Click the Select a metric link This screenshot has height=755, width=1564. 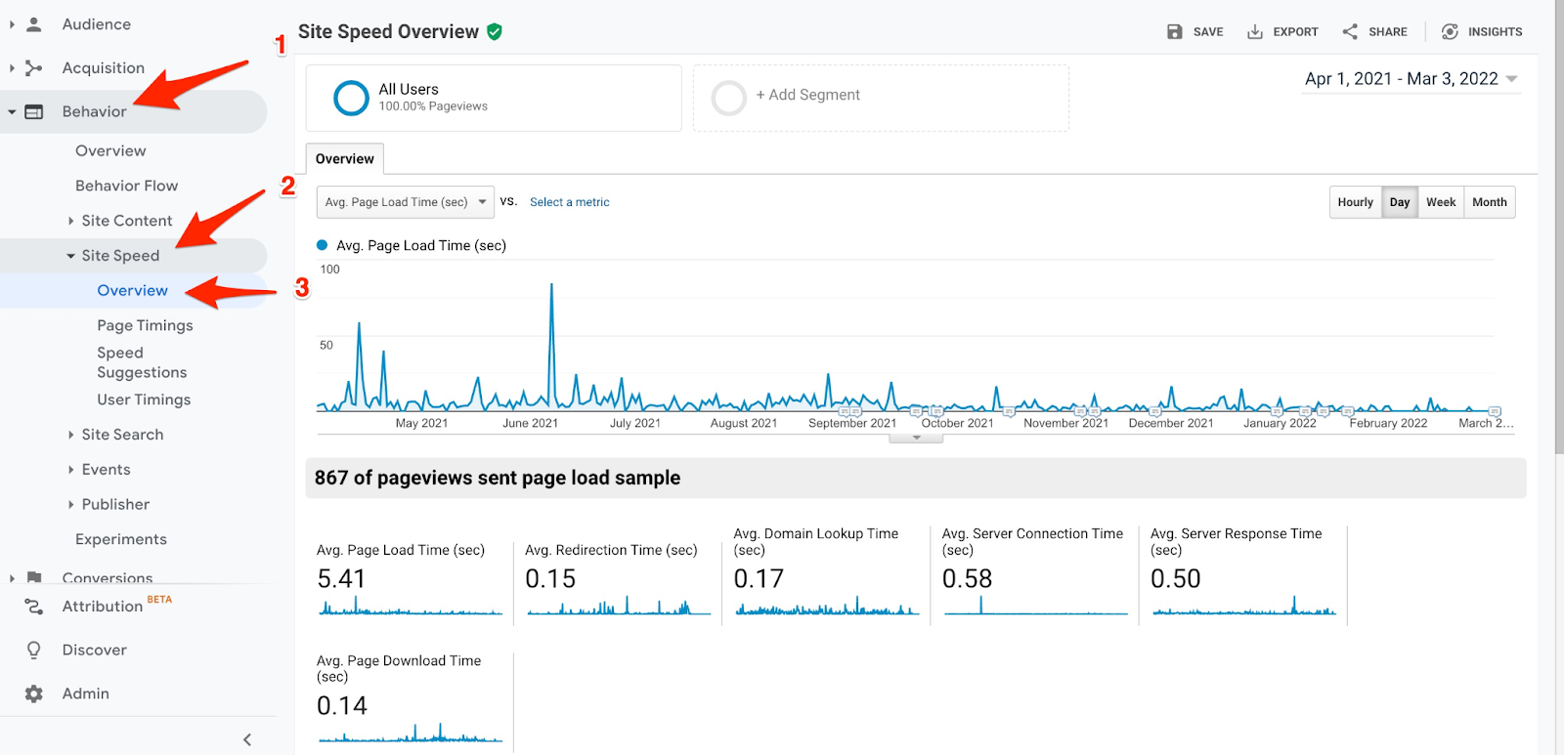click(x=569, y=202)
